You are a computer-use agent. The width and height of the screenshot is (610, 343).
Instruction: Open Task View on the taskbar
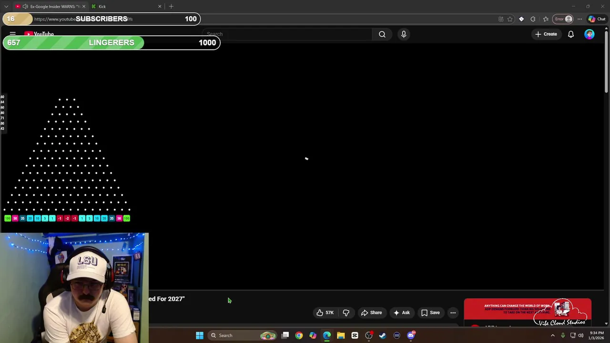(285, 335)
